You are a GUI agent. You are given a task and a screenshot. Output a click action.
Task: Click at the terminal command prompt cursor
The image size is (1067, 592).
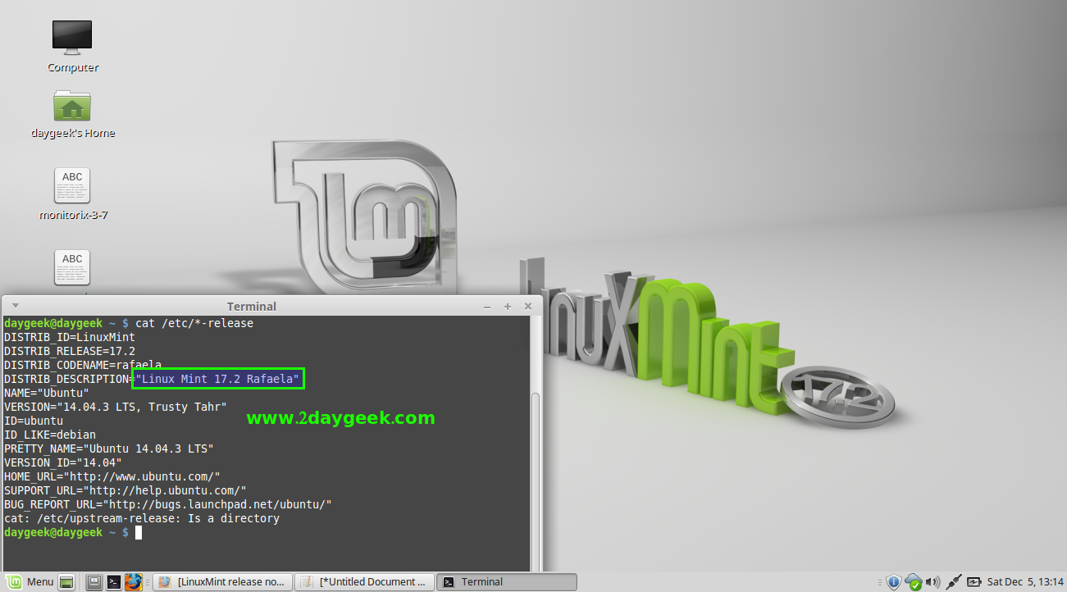coord(139,533)
